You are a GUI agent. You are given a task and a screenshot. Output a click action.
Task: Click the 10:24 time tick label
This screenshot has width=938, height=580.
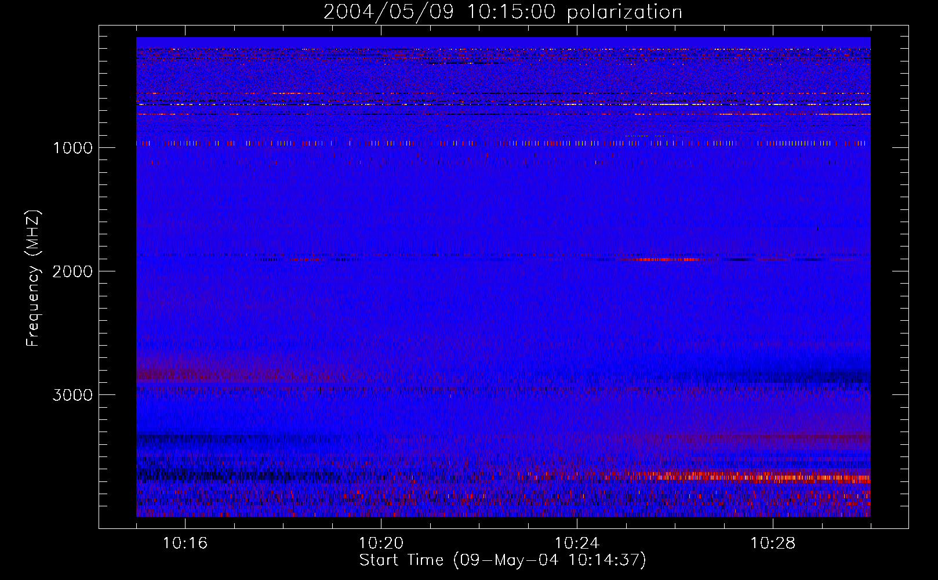(x=577, y=543)
